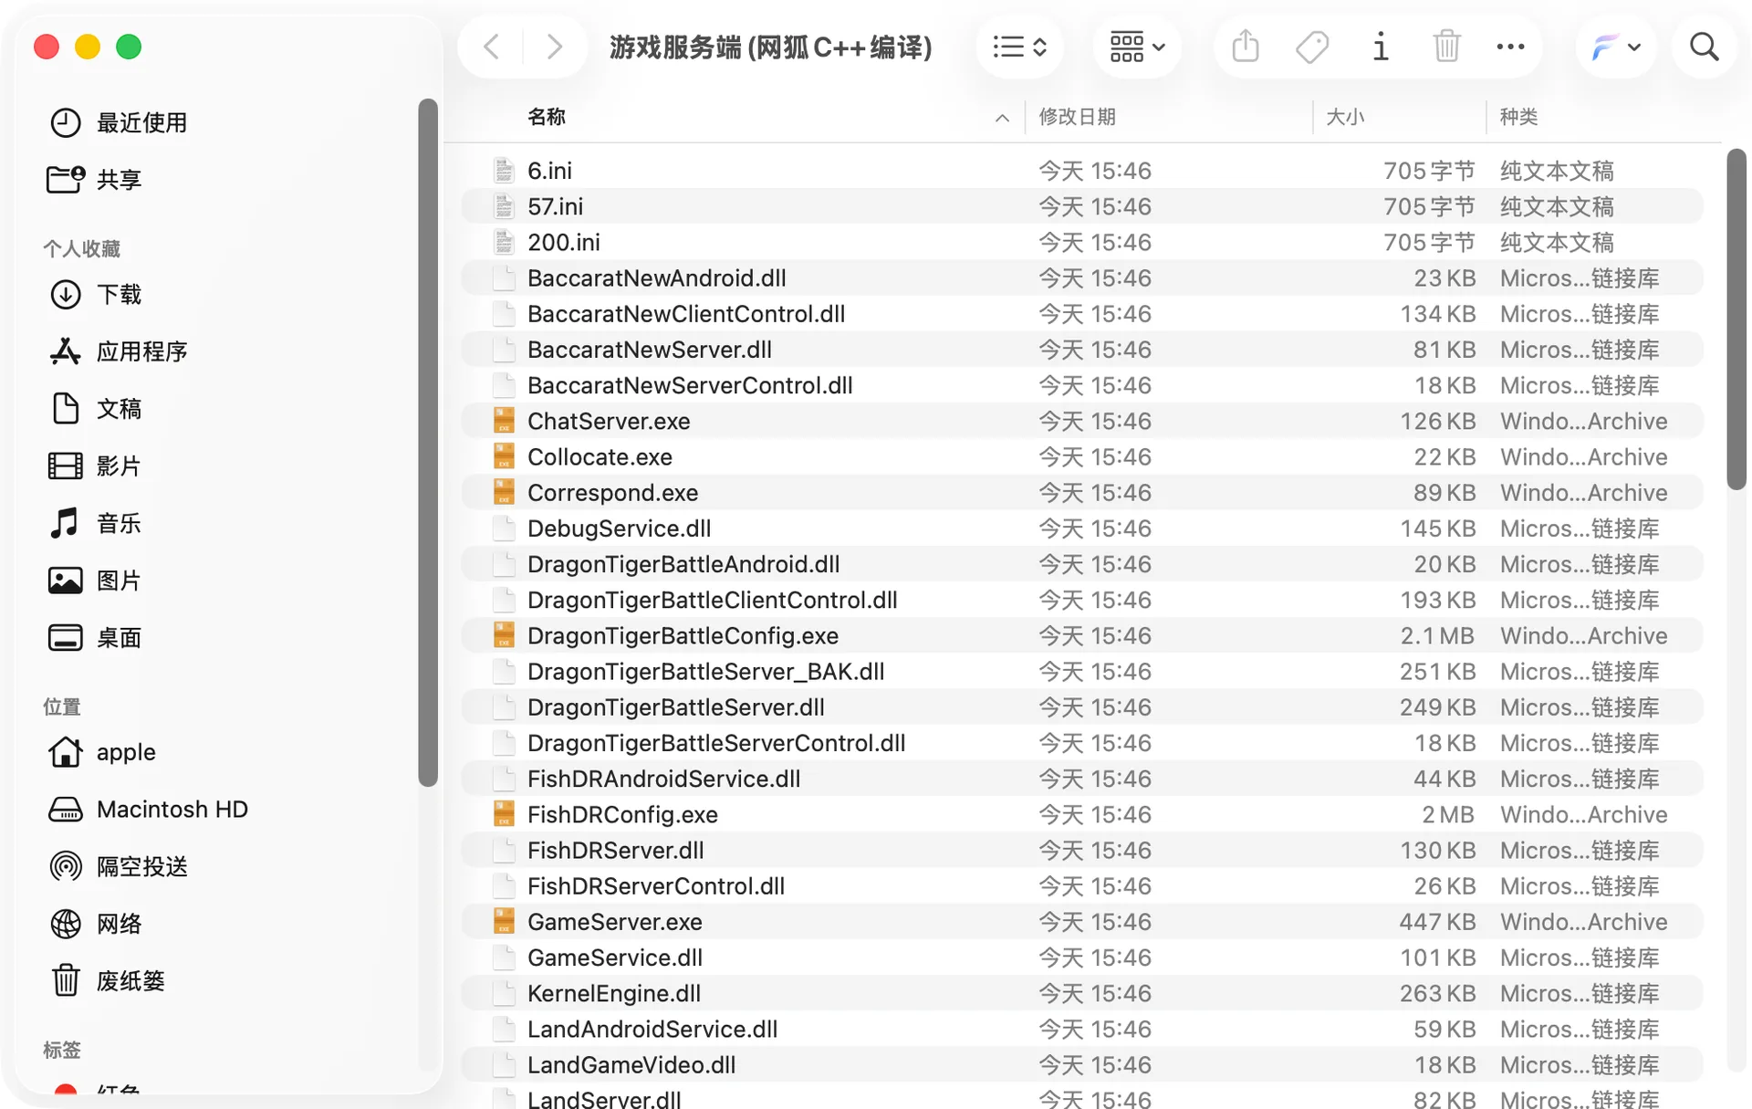This screenshot has height=1109, width=1752.
Task: Select the file 200.ini
Action: coord(1082,242)
